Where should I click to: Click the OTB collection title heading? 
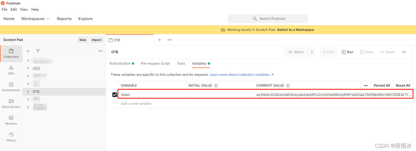tap(115, 52)
